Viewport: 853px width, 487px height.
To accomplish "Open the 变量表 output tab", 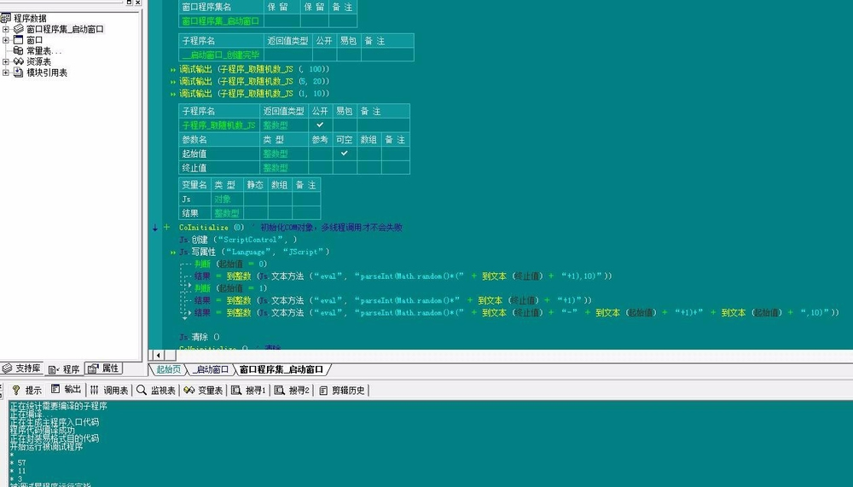I will (204, 390).
